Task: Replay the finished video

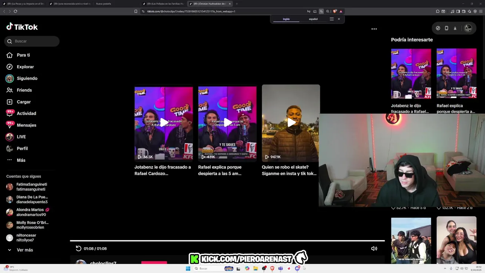Action: click(78, 248)
